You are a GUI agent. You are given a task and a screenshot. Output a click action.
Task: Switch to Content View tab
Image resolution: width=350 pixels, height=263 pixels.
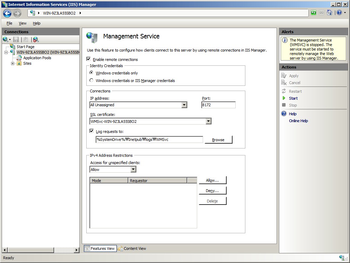pos(132,248)
